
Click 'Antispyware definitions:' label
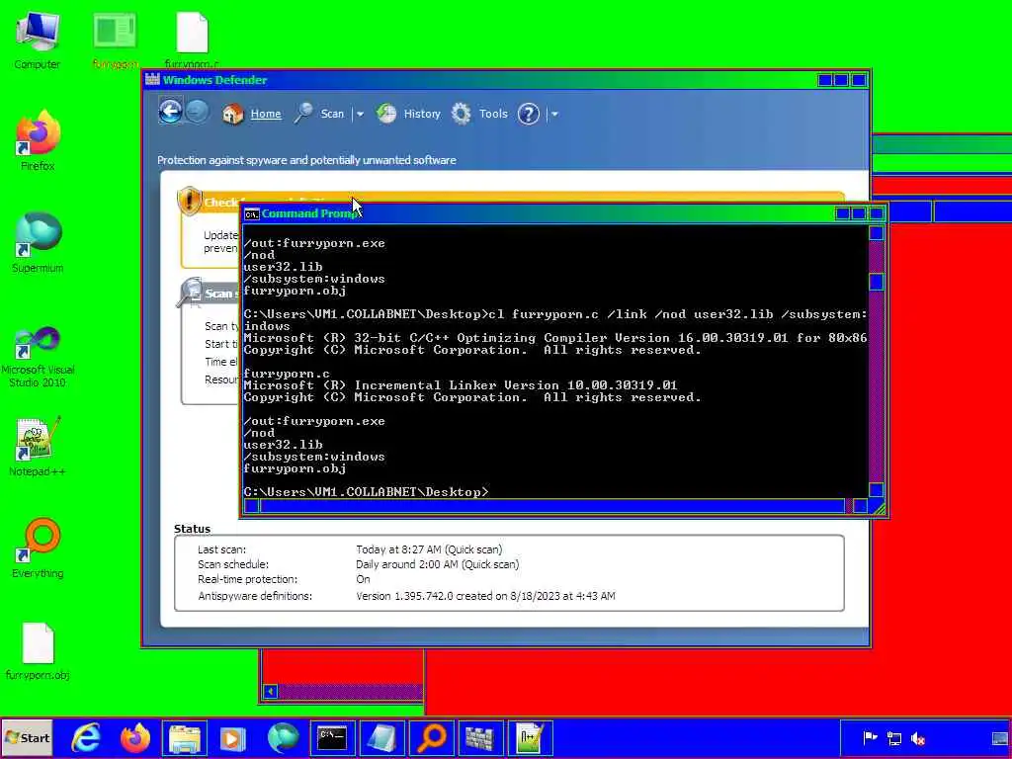point(255,596)
